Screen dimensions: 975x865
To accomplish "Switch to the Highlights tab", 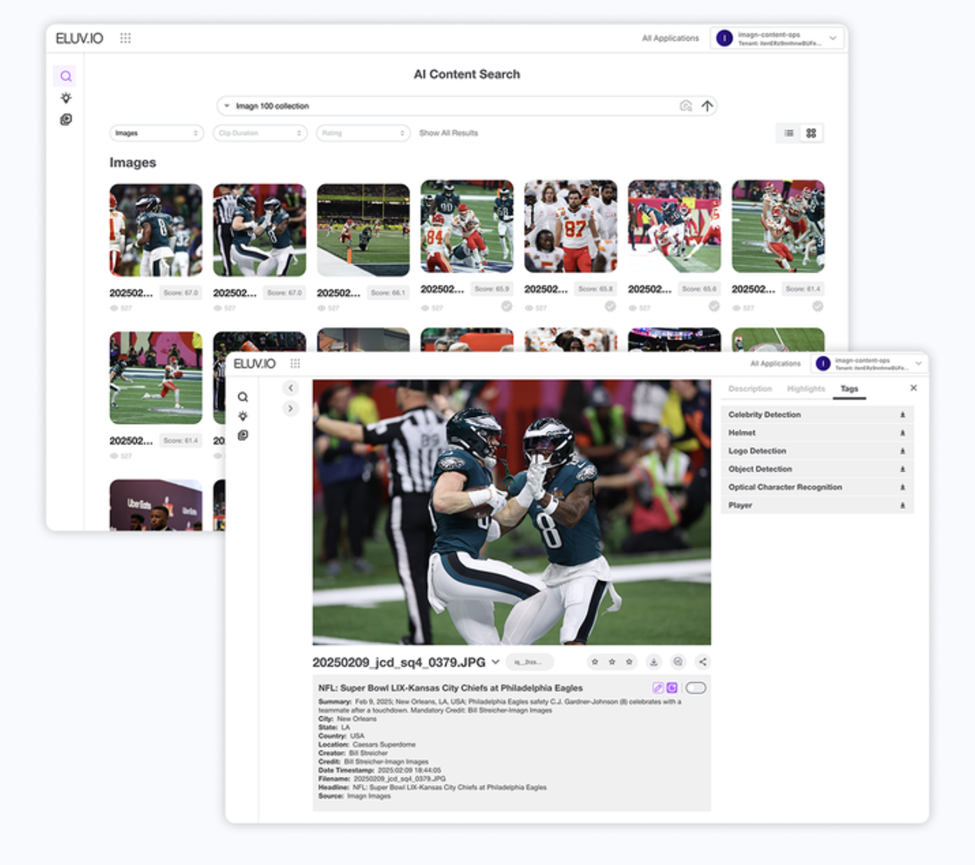I will [x=806, y=389].
